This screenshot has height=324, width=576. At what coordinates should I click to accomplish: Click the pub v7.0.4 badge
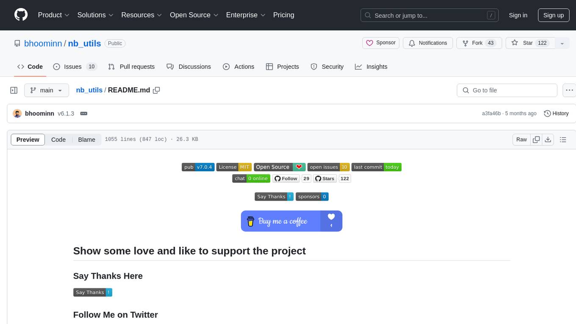pyautogui.click(x=198, y=167)
